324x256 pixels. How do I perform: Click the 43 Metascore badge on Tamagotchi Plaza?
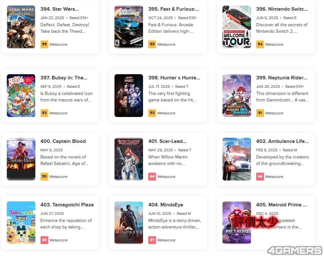click(x=44, y=240)
